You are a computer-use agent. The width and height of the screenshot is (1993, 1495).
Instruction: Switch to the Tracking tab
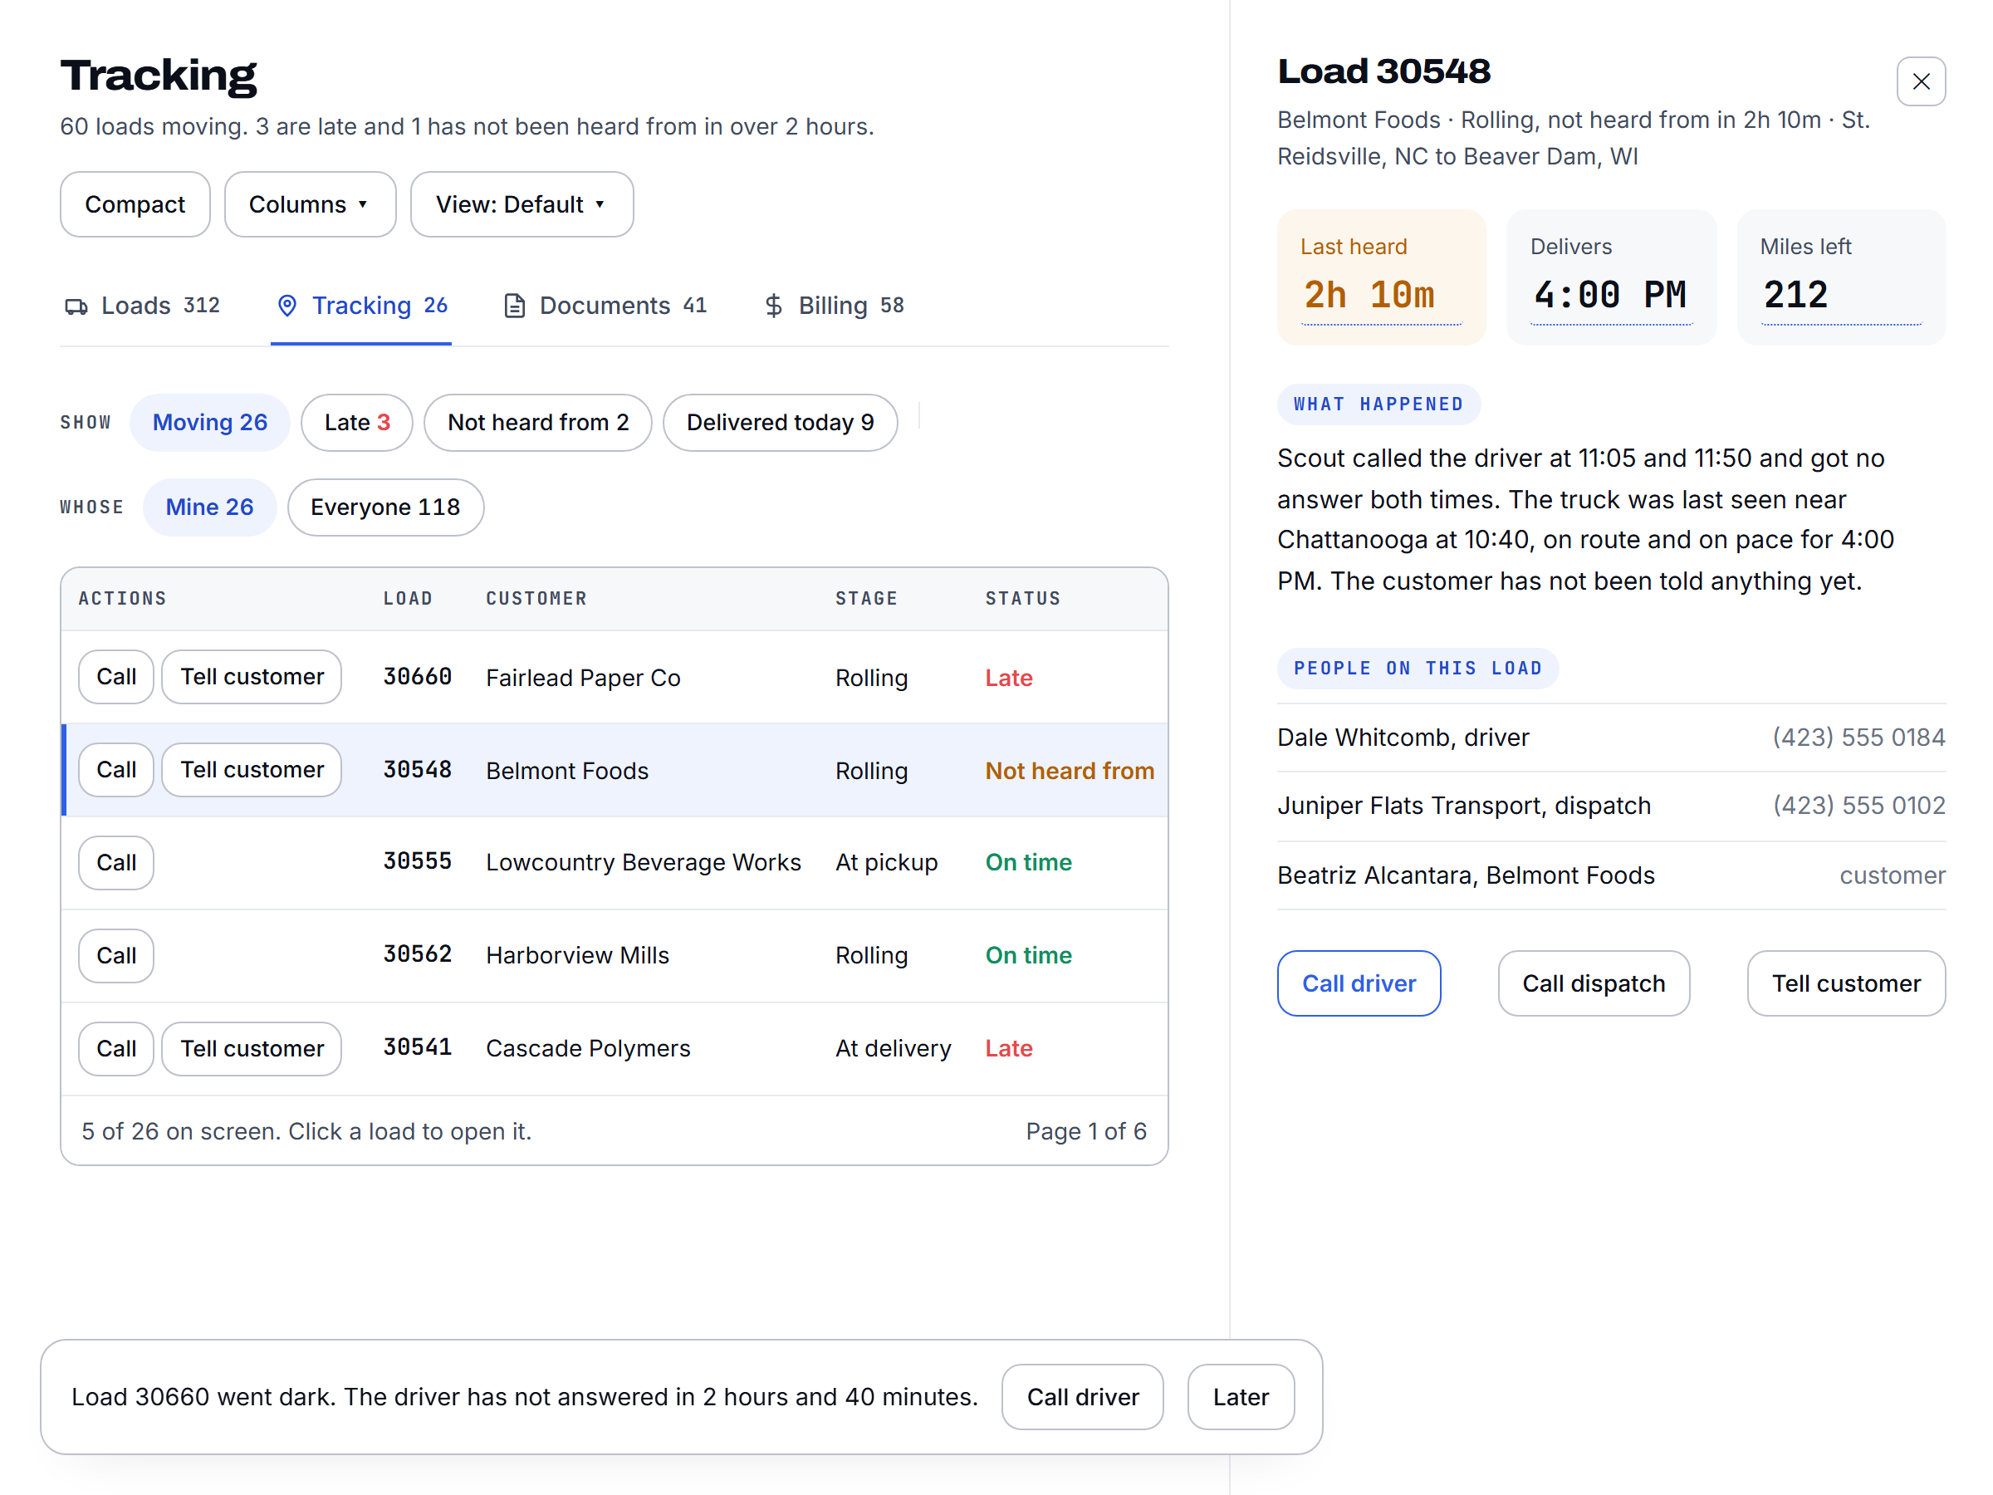point(361,306)
